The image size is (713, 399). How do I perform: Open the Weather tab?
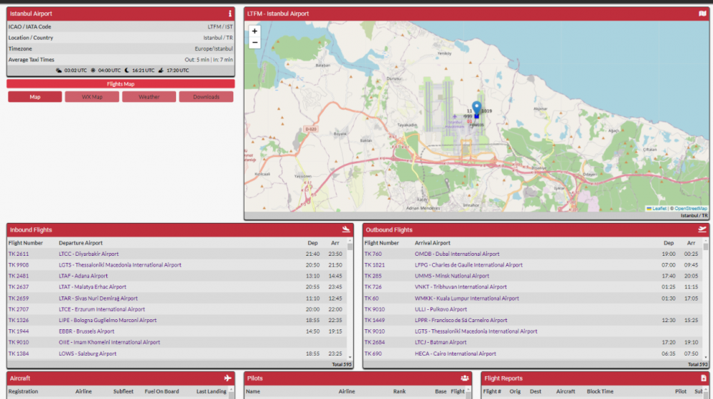click(149, 97)
